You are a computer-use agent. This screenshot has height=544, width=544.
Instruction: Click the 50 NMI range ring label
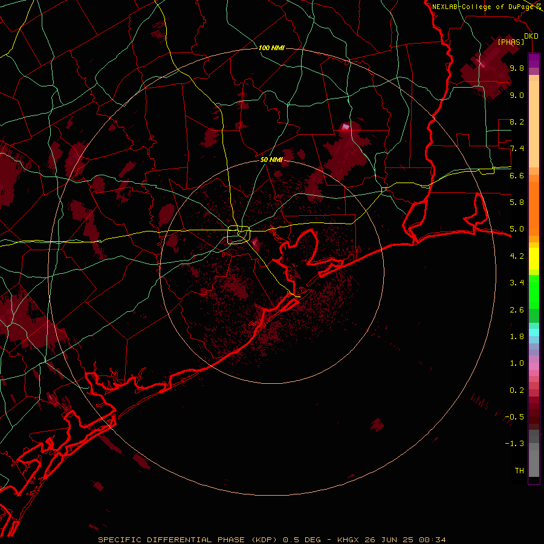pyautogui.click(x=271, y=160)
